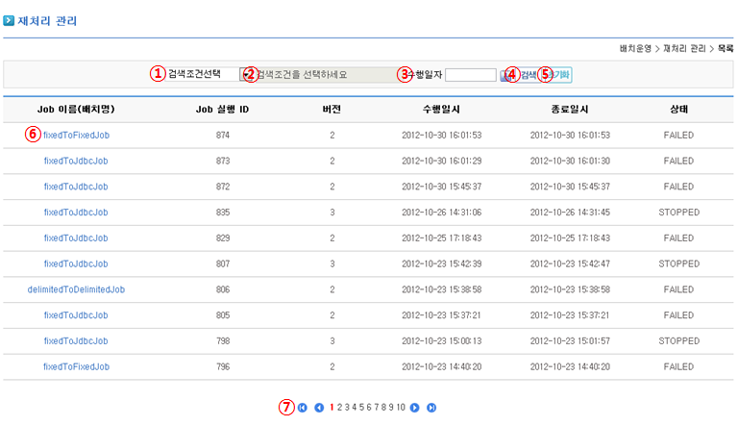Click the next page arrow icon
738x426 pixels.
coord(415,408)
